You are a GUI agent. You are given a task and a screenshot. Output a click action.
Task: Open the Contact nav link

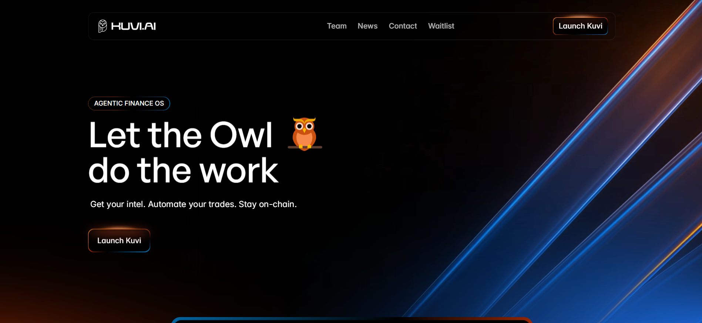[403, 26]
